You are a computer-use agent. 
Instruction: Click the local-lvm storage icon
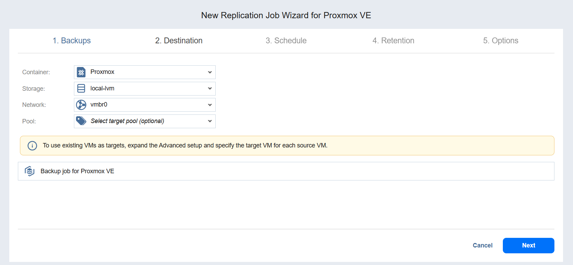point(81,89)
